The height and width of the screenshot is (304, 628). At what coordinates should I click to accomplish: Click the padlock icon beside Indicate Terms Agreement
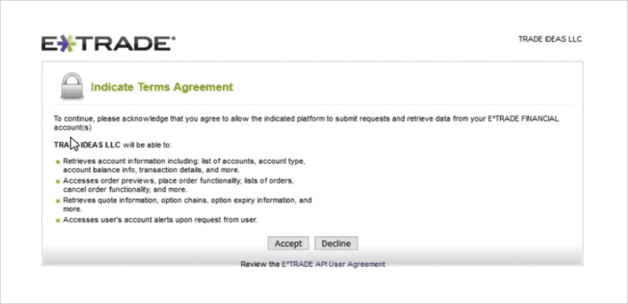pyautogui.click(x=72, y=85)
